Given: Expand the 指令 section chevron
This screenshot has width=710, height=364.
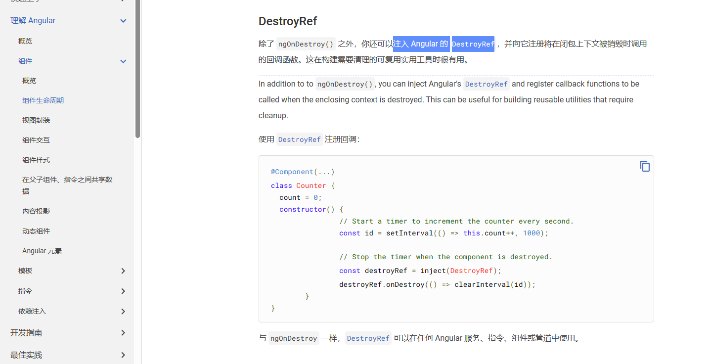Looking at the screenshot, I should (x=123, y=291).
